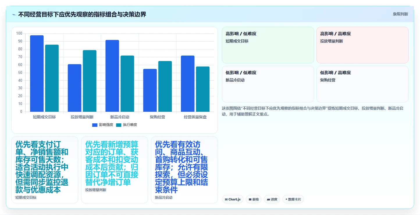Click the 表格 tag pill
The width and height of the screenshot is (420, 215).
254,199
